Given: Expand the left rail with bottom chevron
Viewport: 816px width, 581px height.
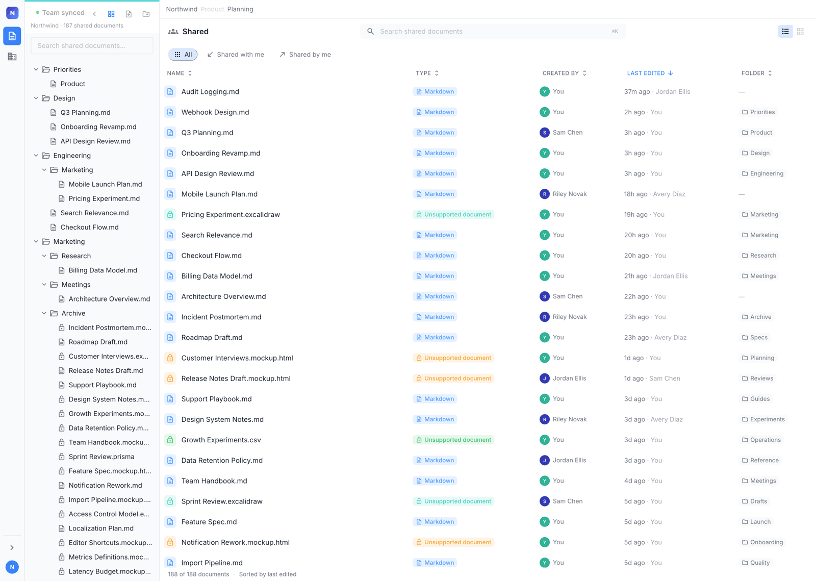Looking at the screenshot, I should click(x=12, y=547).
